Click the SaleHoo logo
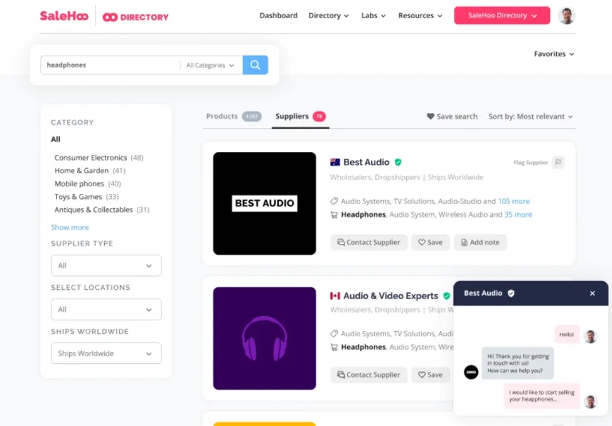 pos(64,16)
